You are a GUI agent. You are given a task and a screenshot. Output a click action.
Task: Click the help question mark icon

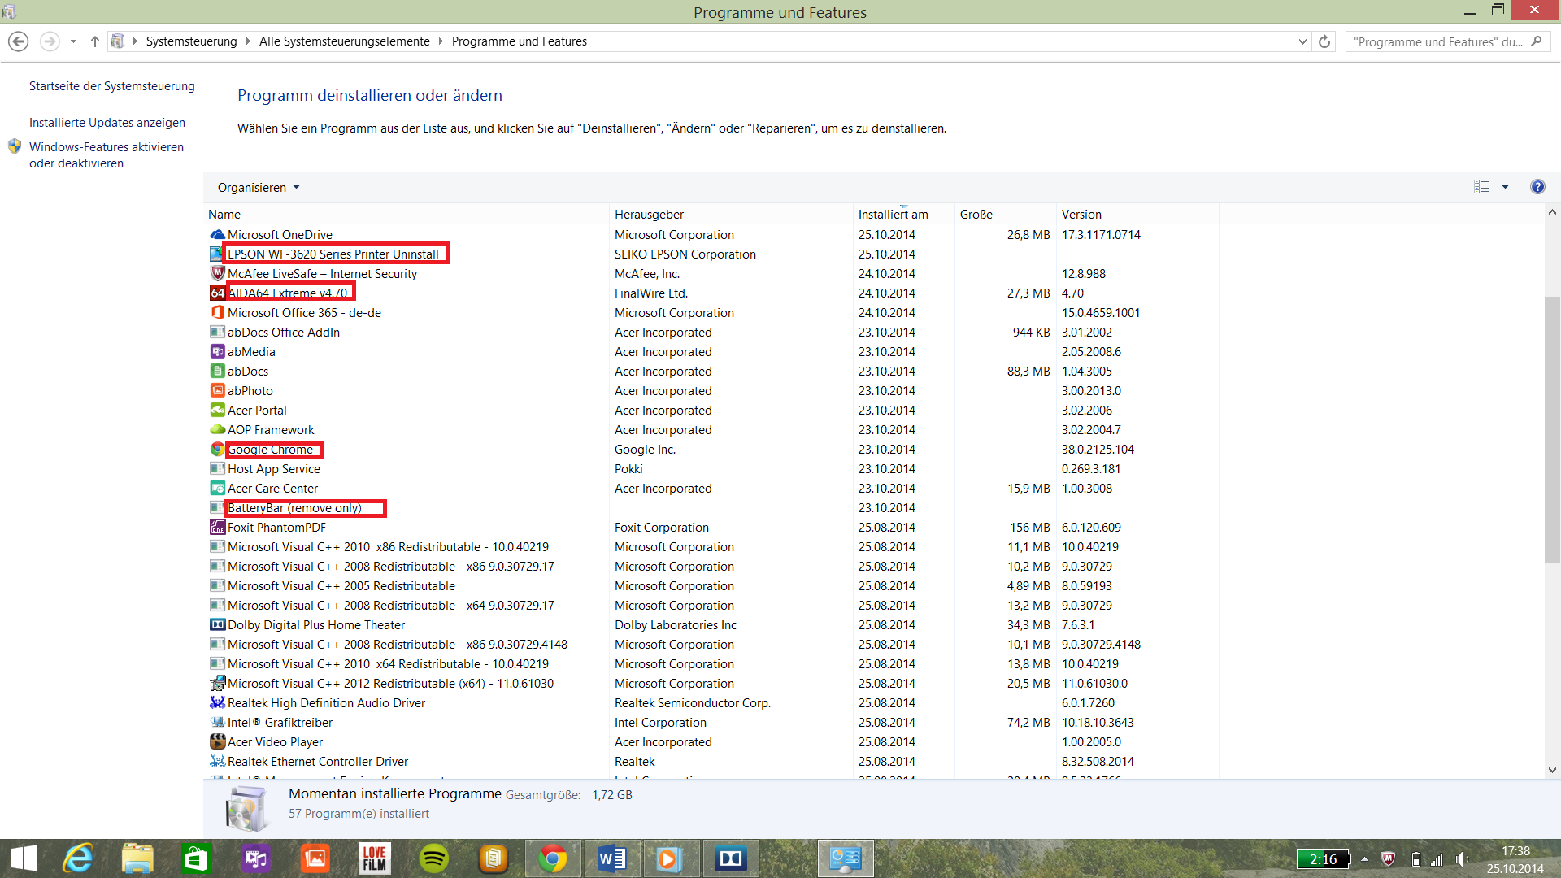click(1537, 187)
